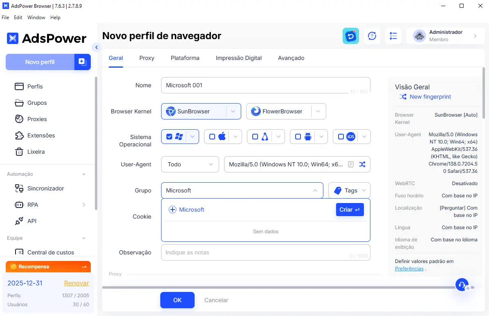Open the Tags dropdown
The height and width of the screenshot is (316, 489).
point(349,190)
